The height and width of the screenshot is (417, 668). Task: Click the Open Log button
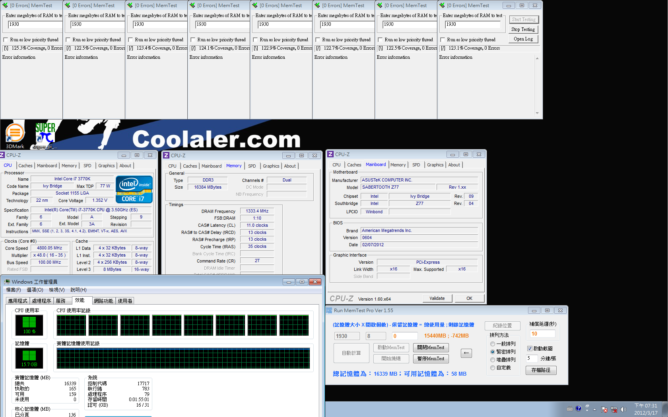pos(523,39)
